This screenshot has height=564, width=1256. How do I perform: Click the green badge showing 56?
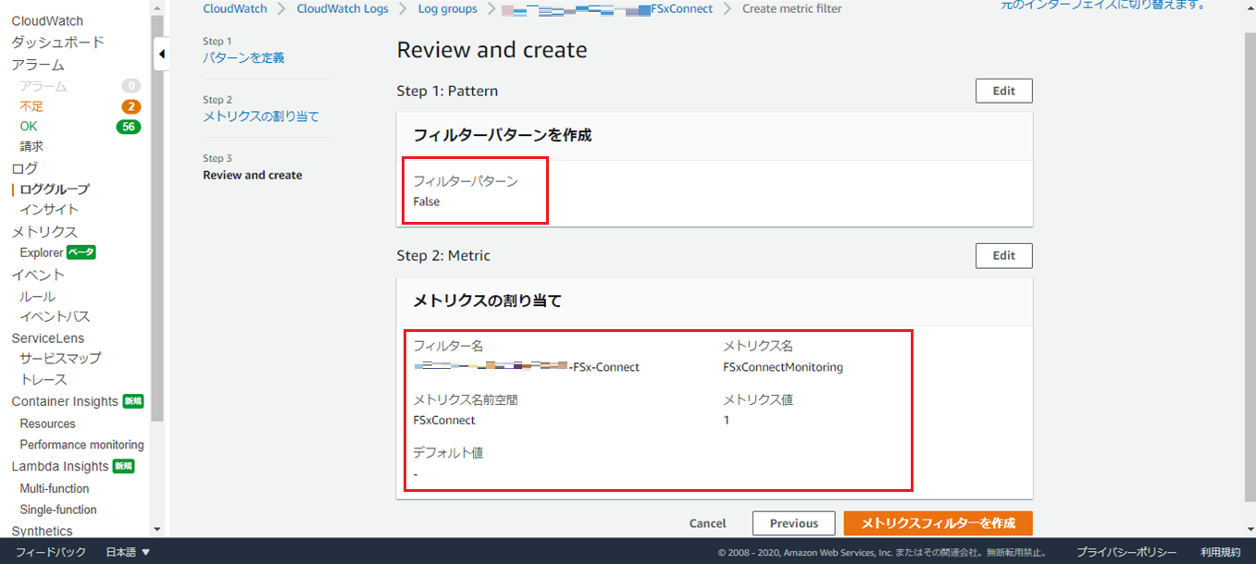[x=129, y=127]
